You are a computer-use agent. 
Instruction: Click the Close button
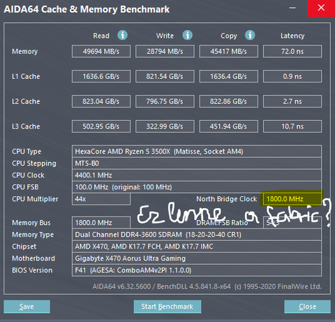coord(307,307)
